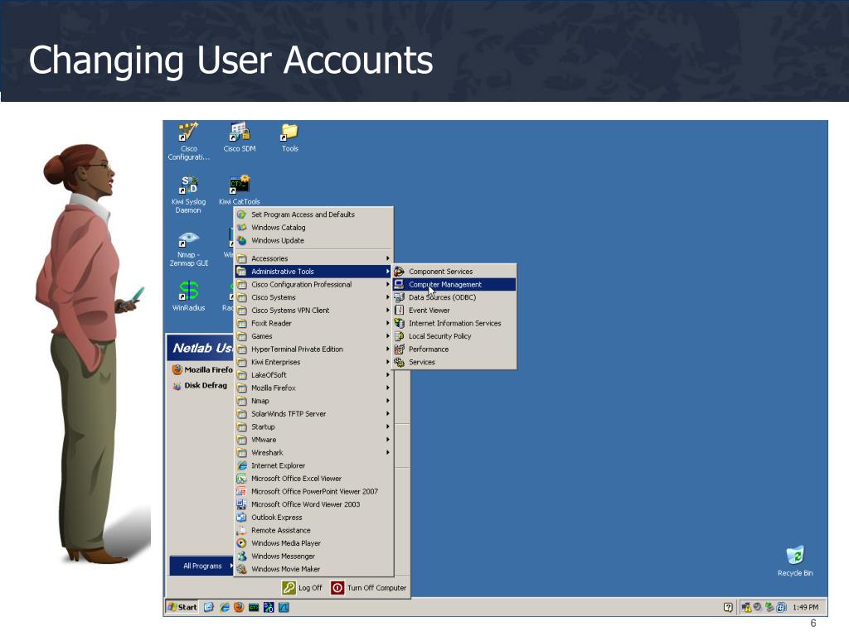This screenshot has width=849, height=636.
Task: Open Disk Defrag from the Start menu
Action: [200, 386]
